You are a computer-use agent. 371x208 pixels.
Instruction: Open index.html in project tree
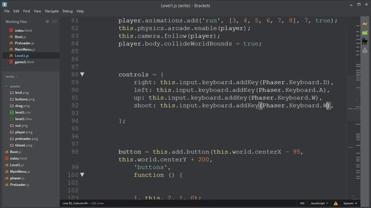pos(19,158)
